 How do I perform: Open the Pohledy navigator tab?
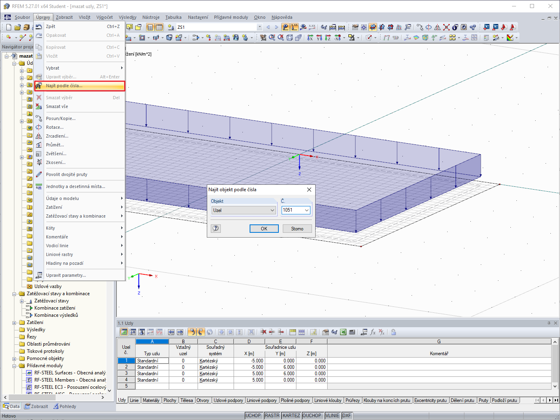(64, 406)
